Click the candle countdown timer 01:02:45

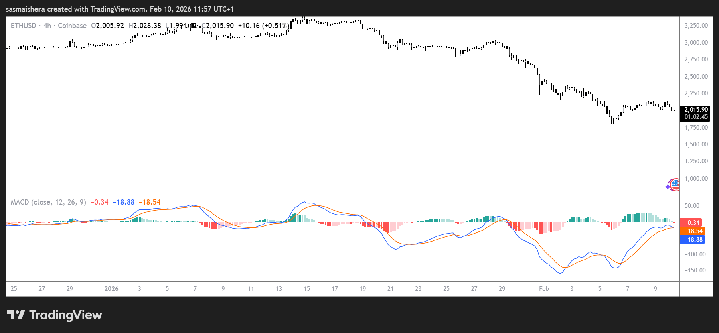click(x=696, y=117)
